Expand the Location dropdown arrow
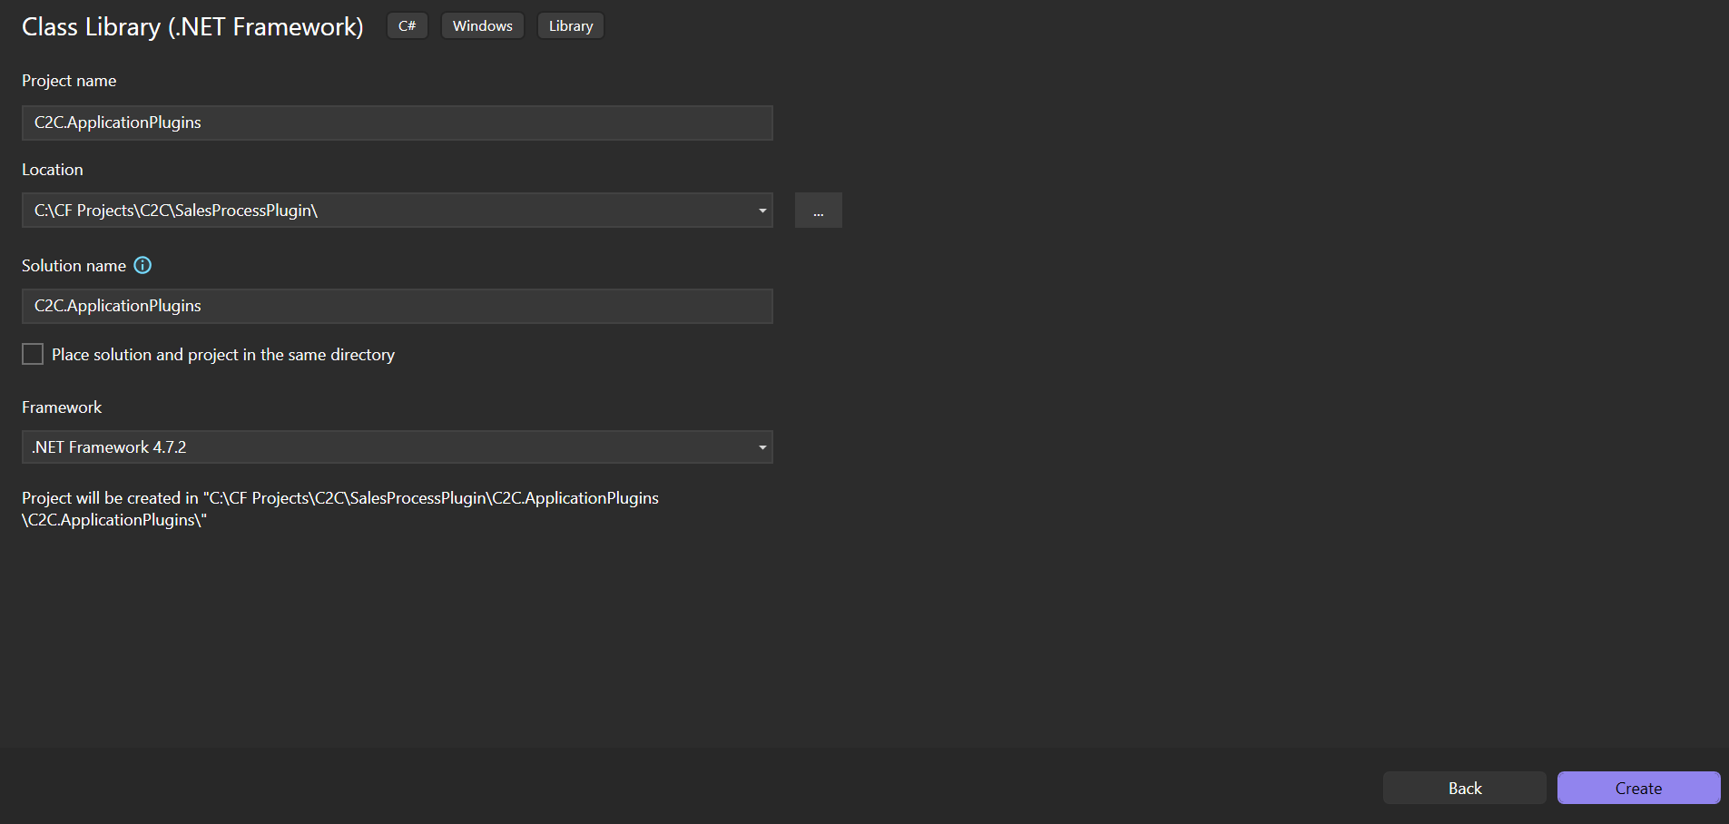The height and width of the screenshot is (824, 1729). click(761, 211)
